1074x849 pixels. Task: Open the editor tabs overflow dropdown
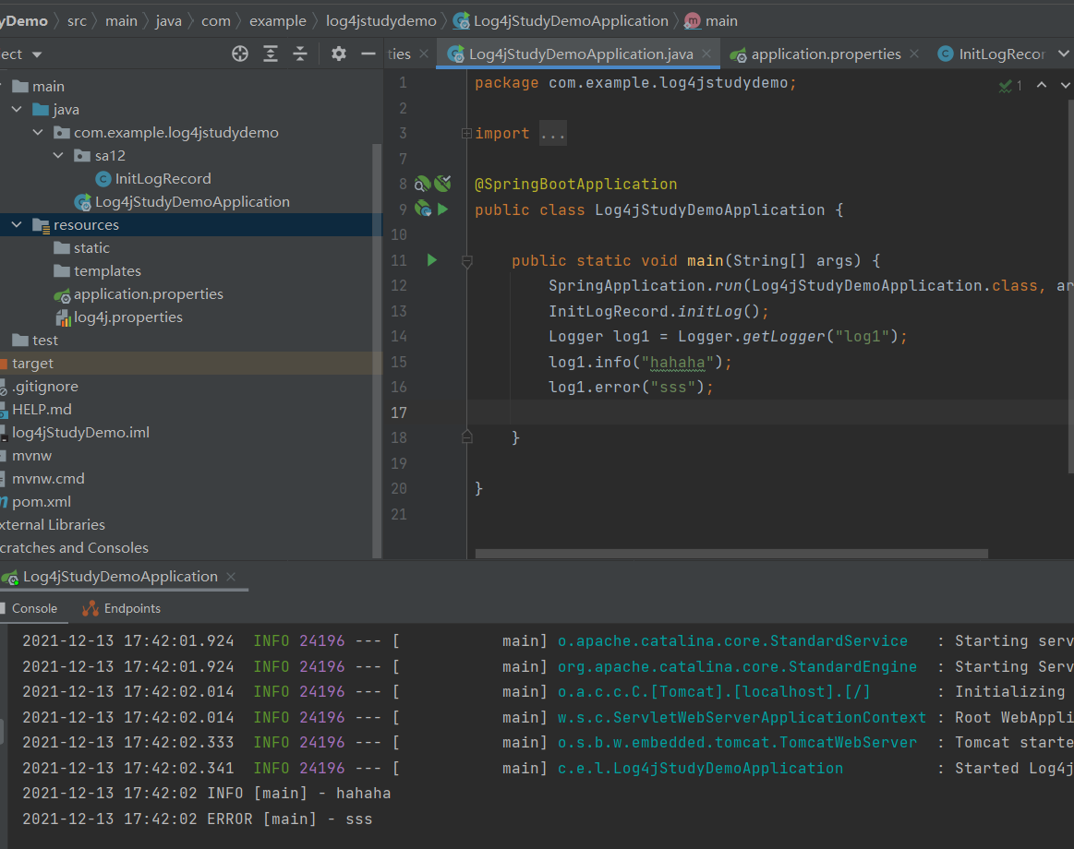pos(1064,54)
